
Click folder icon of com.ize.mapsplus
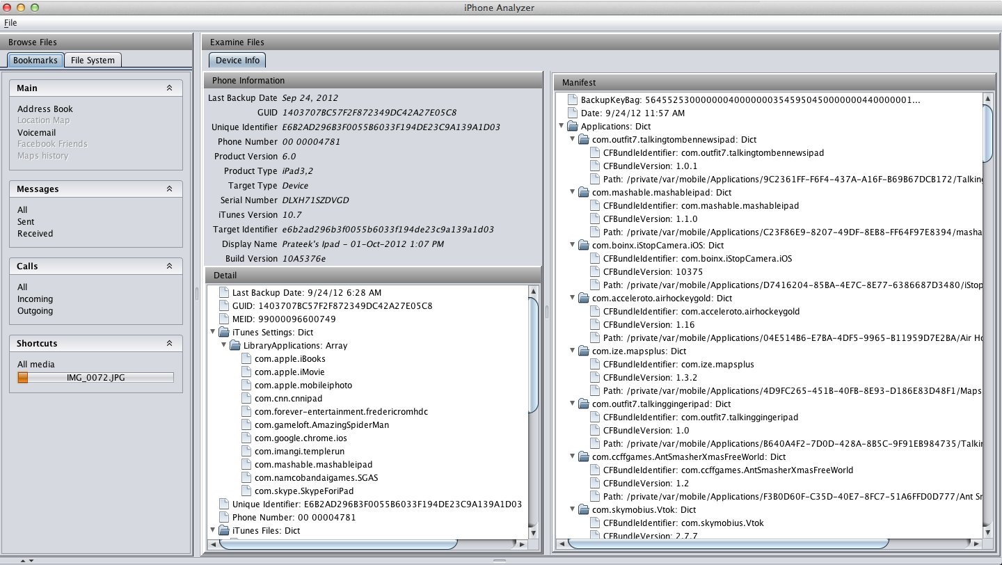(584, 351)
